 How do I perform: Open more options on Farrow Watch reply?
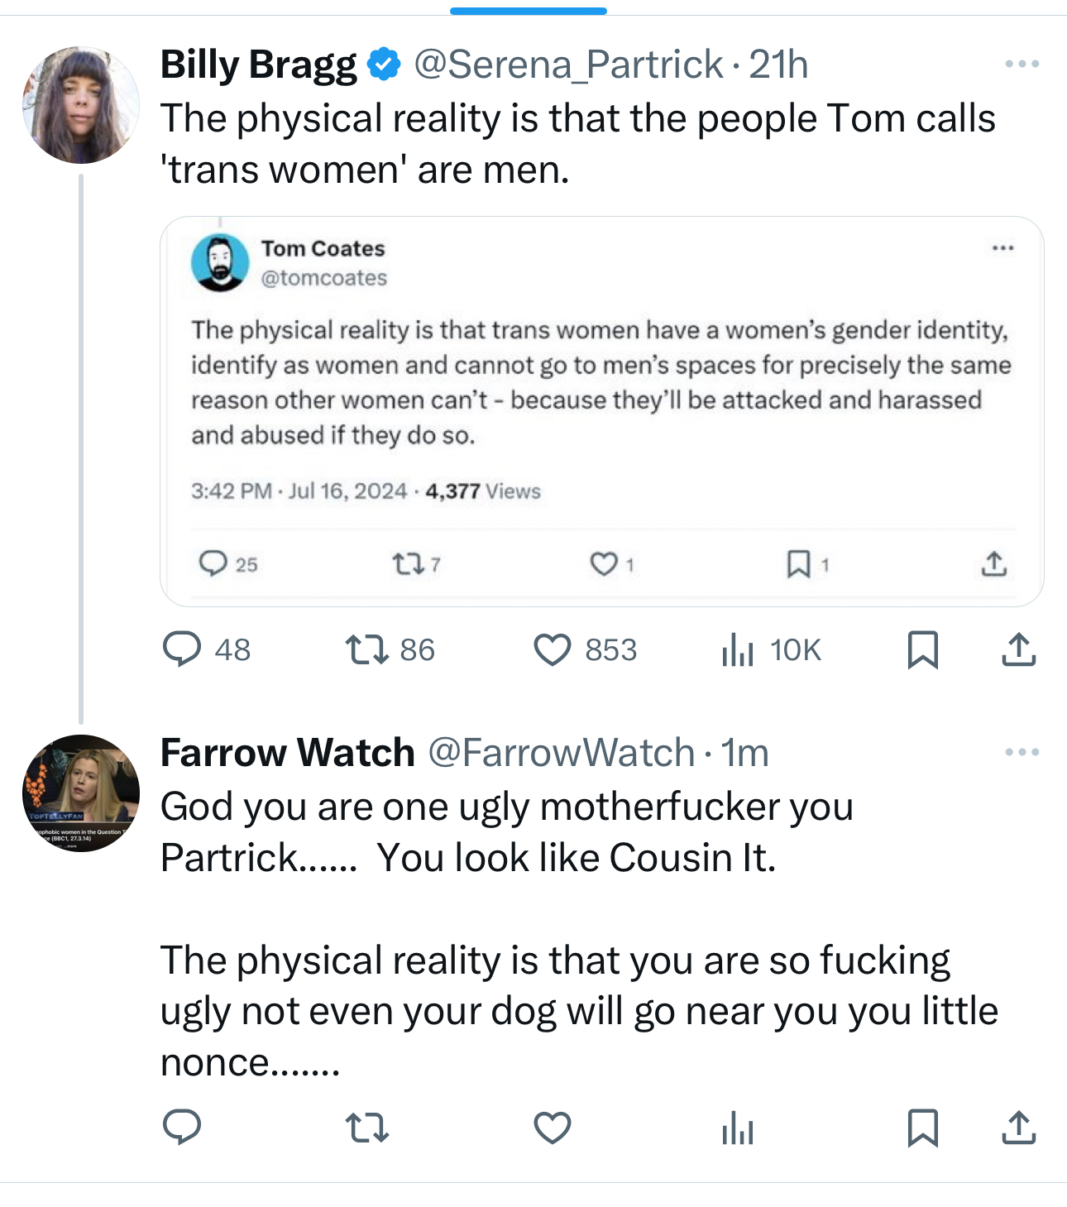[x=1022, y=752]
